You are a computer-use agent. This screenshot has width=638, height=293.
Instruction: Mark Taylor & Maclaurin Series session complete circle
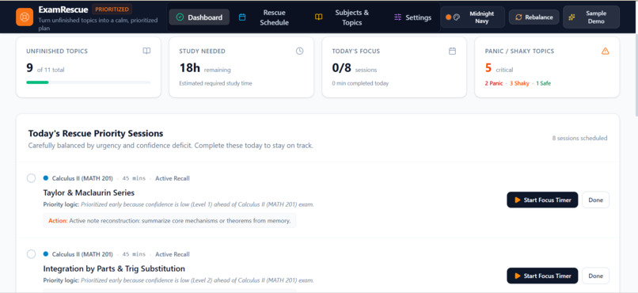click(31, 178)
